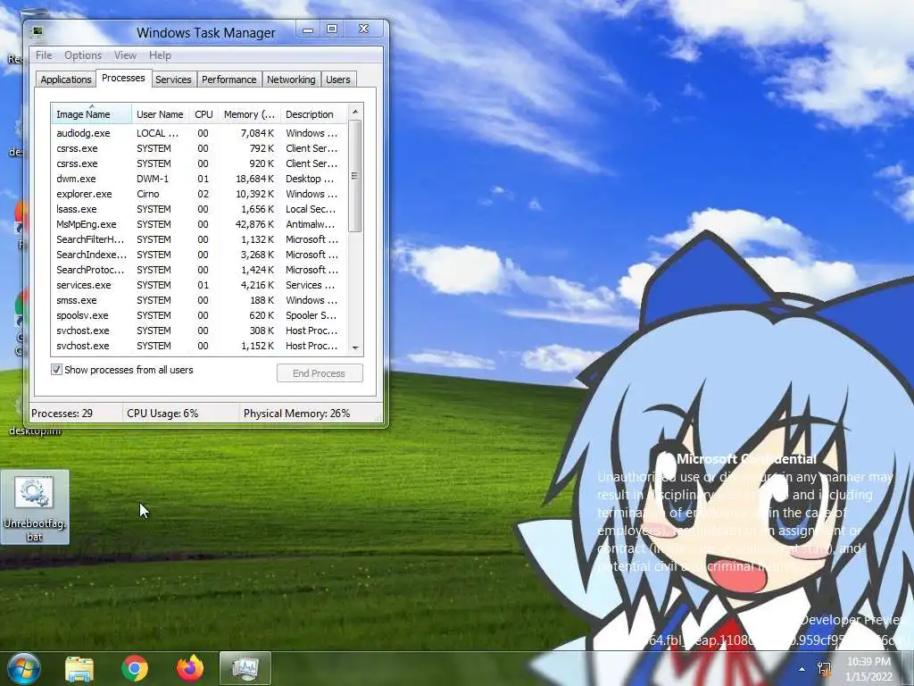Toggle Show processes from all users
The height and width of the screenshot is (686, 914).
click(x=56, y=369)
